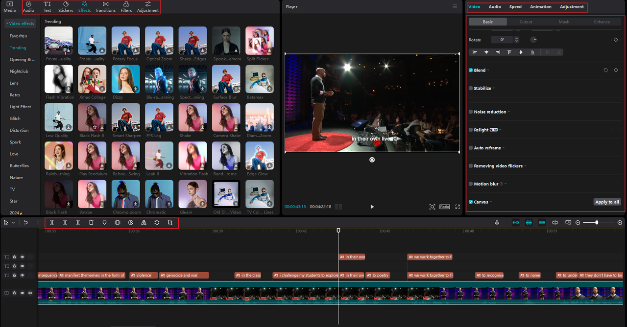Open the Animation tab
627x327 pixels.
[x=541, y=7]
